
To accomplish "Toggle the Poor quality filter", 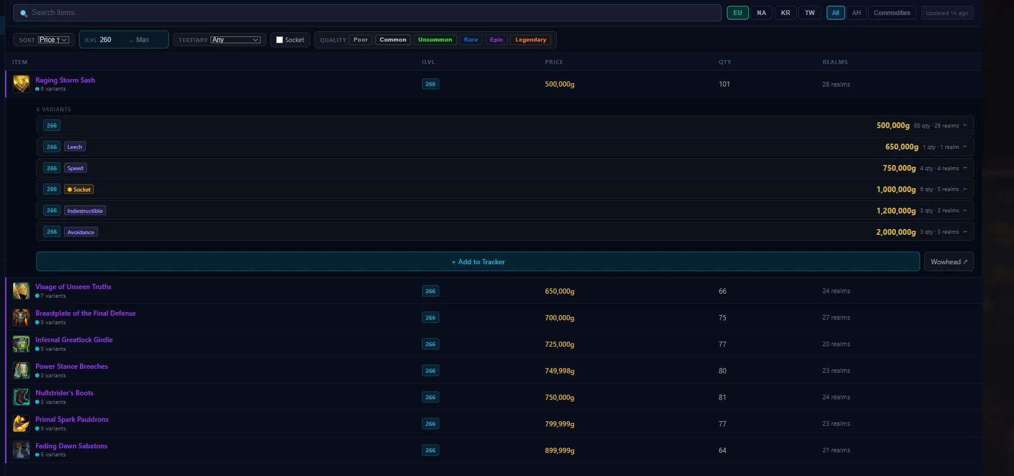I will tap(360, 40).
